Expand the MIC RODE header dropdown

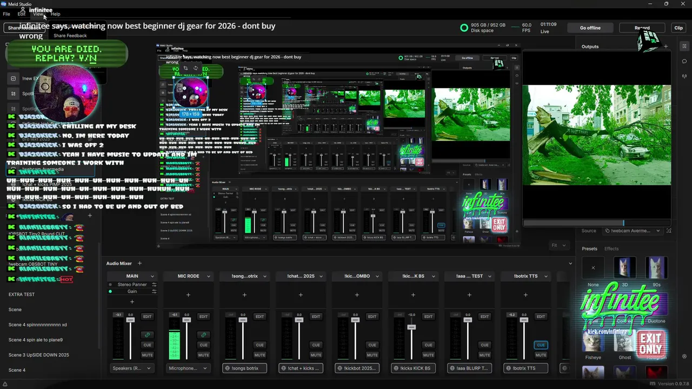click(x=209, y=276)
